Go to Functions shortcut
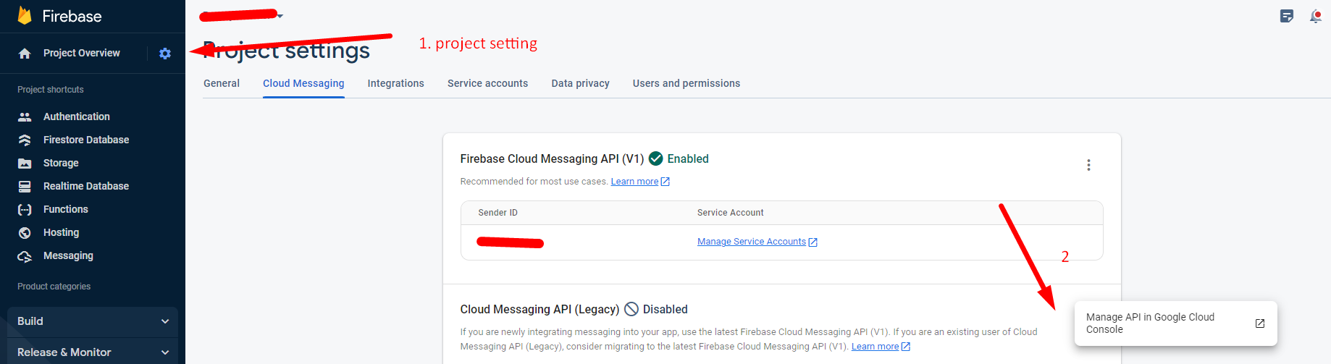The image size is (1331, 364). 66,209
